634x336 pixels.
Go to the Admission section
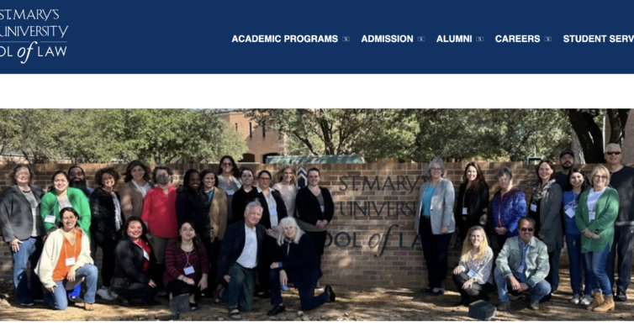387,39
